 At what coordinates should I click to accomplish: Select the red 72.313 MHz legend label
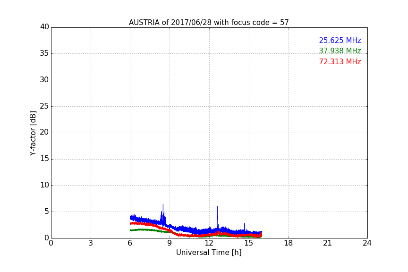340,62
